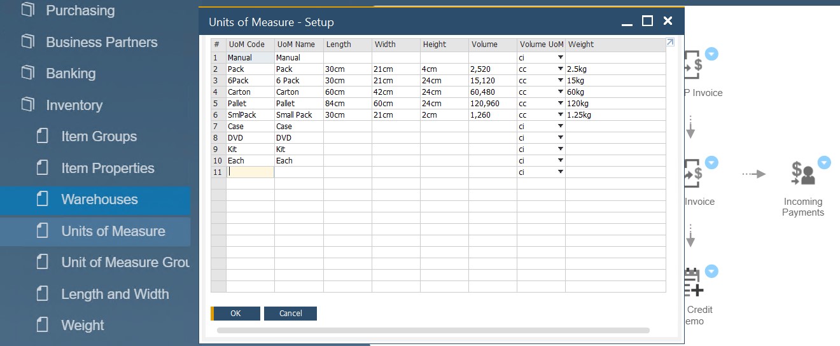Click the Warehouses document icon
This screenshot has height=346, width=840.
(43, 199)
